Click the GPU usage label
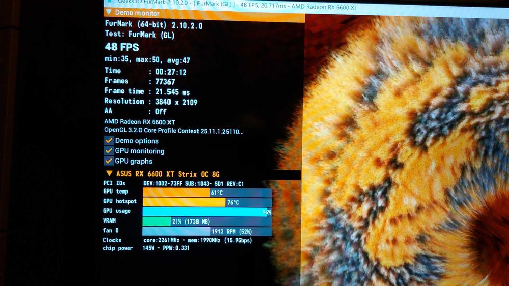 117,211
